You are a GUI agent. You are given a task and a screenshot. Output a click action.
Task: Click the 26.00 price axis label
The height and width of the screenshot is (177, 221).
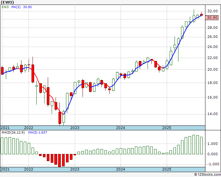click(213, 37)
